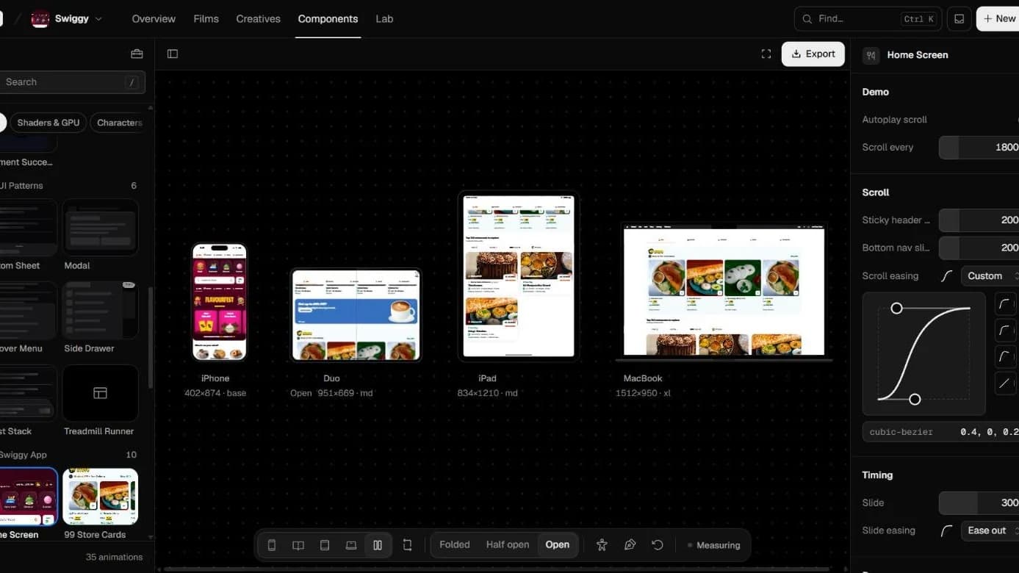The width and height of the screenshot is (1019, 573).
Task: Click the Slide easing curve icon
Action: 947,530
